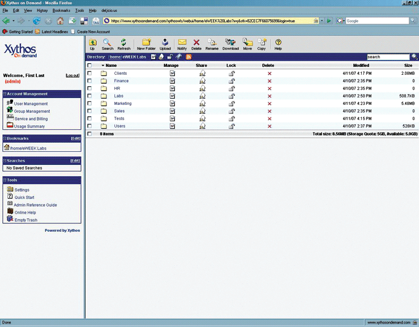The width and height of the screenshot is (419, 327).
Task: Refresh the file listing
Action: point(124,44)
